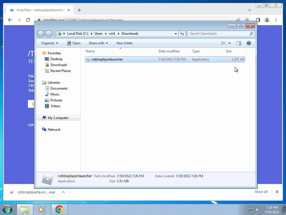Click Chrome forward arrow
286x215 pixels.
click(19, 20)
